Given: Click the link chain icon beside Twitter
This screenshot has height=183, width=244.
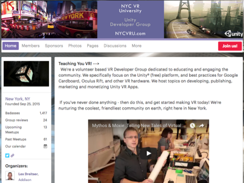Looking at the screenshot, I should (x=13, y=155).
